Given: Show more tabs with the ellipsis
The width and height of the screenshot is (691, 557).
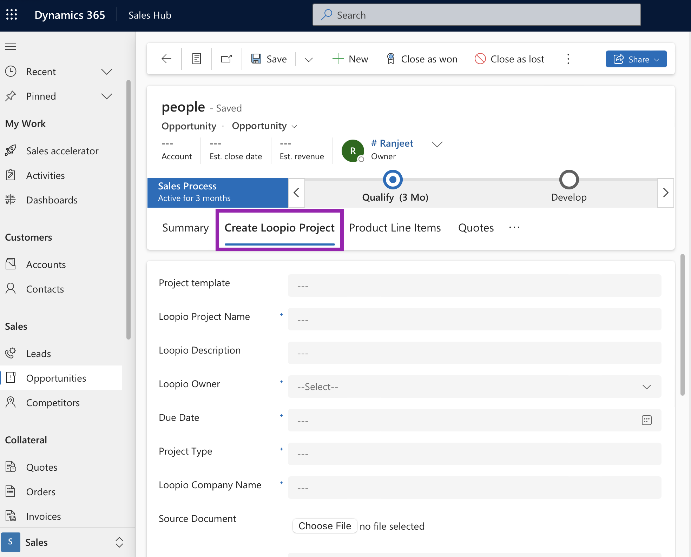Looking at the screenshot, I should [x=514, y=227].
